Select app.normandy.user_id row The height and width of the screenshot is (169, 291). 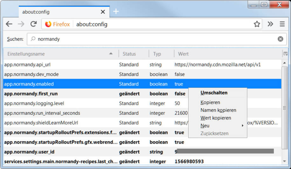(x=142, y=152)
